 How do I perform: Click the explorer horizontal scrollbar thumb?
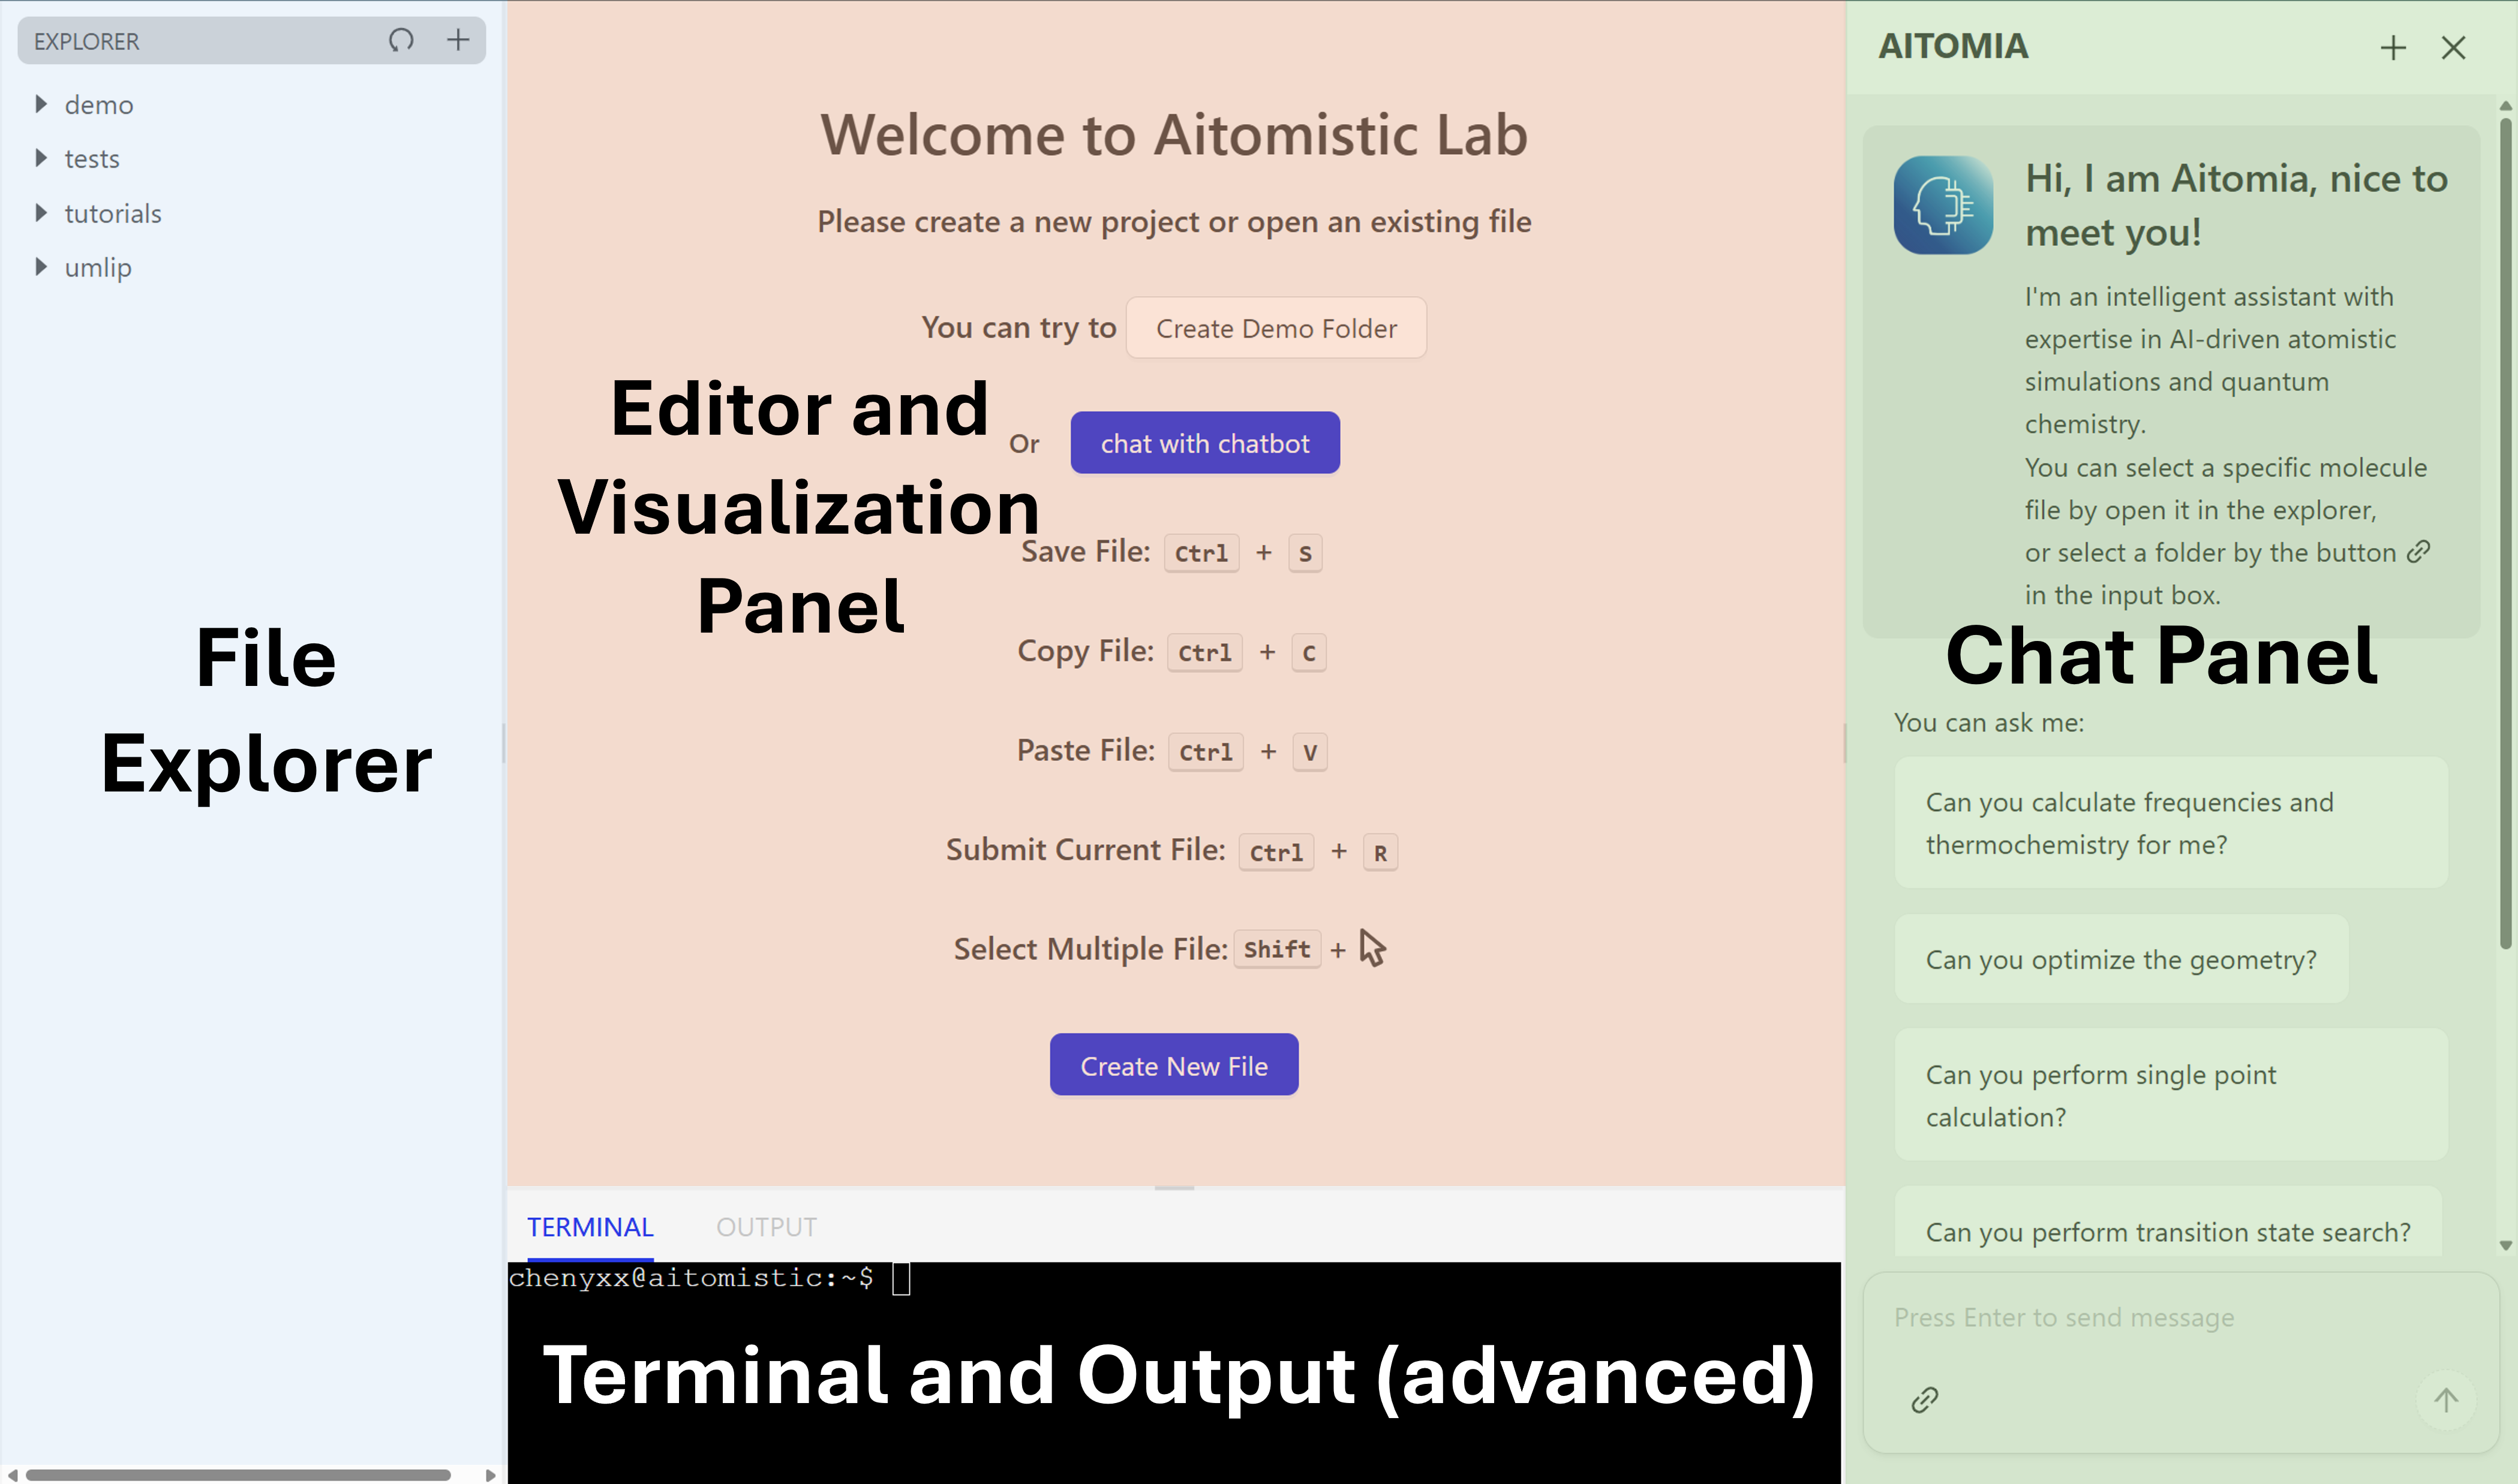point(238,1475)
